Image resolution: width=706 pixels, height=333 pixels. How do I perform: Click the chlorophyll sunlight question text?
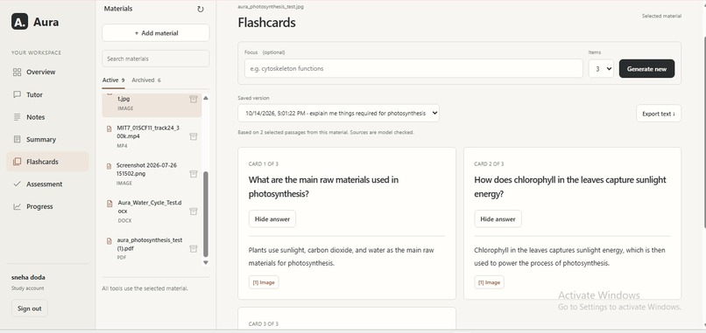click(570, 186)
